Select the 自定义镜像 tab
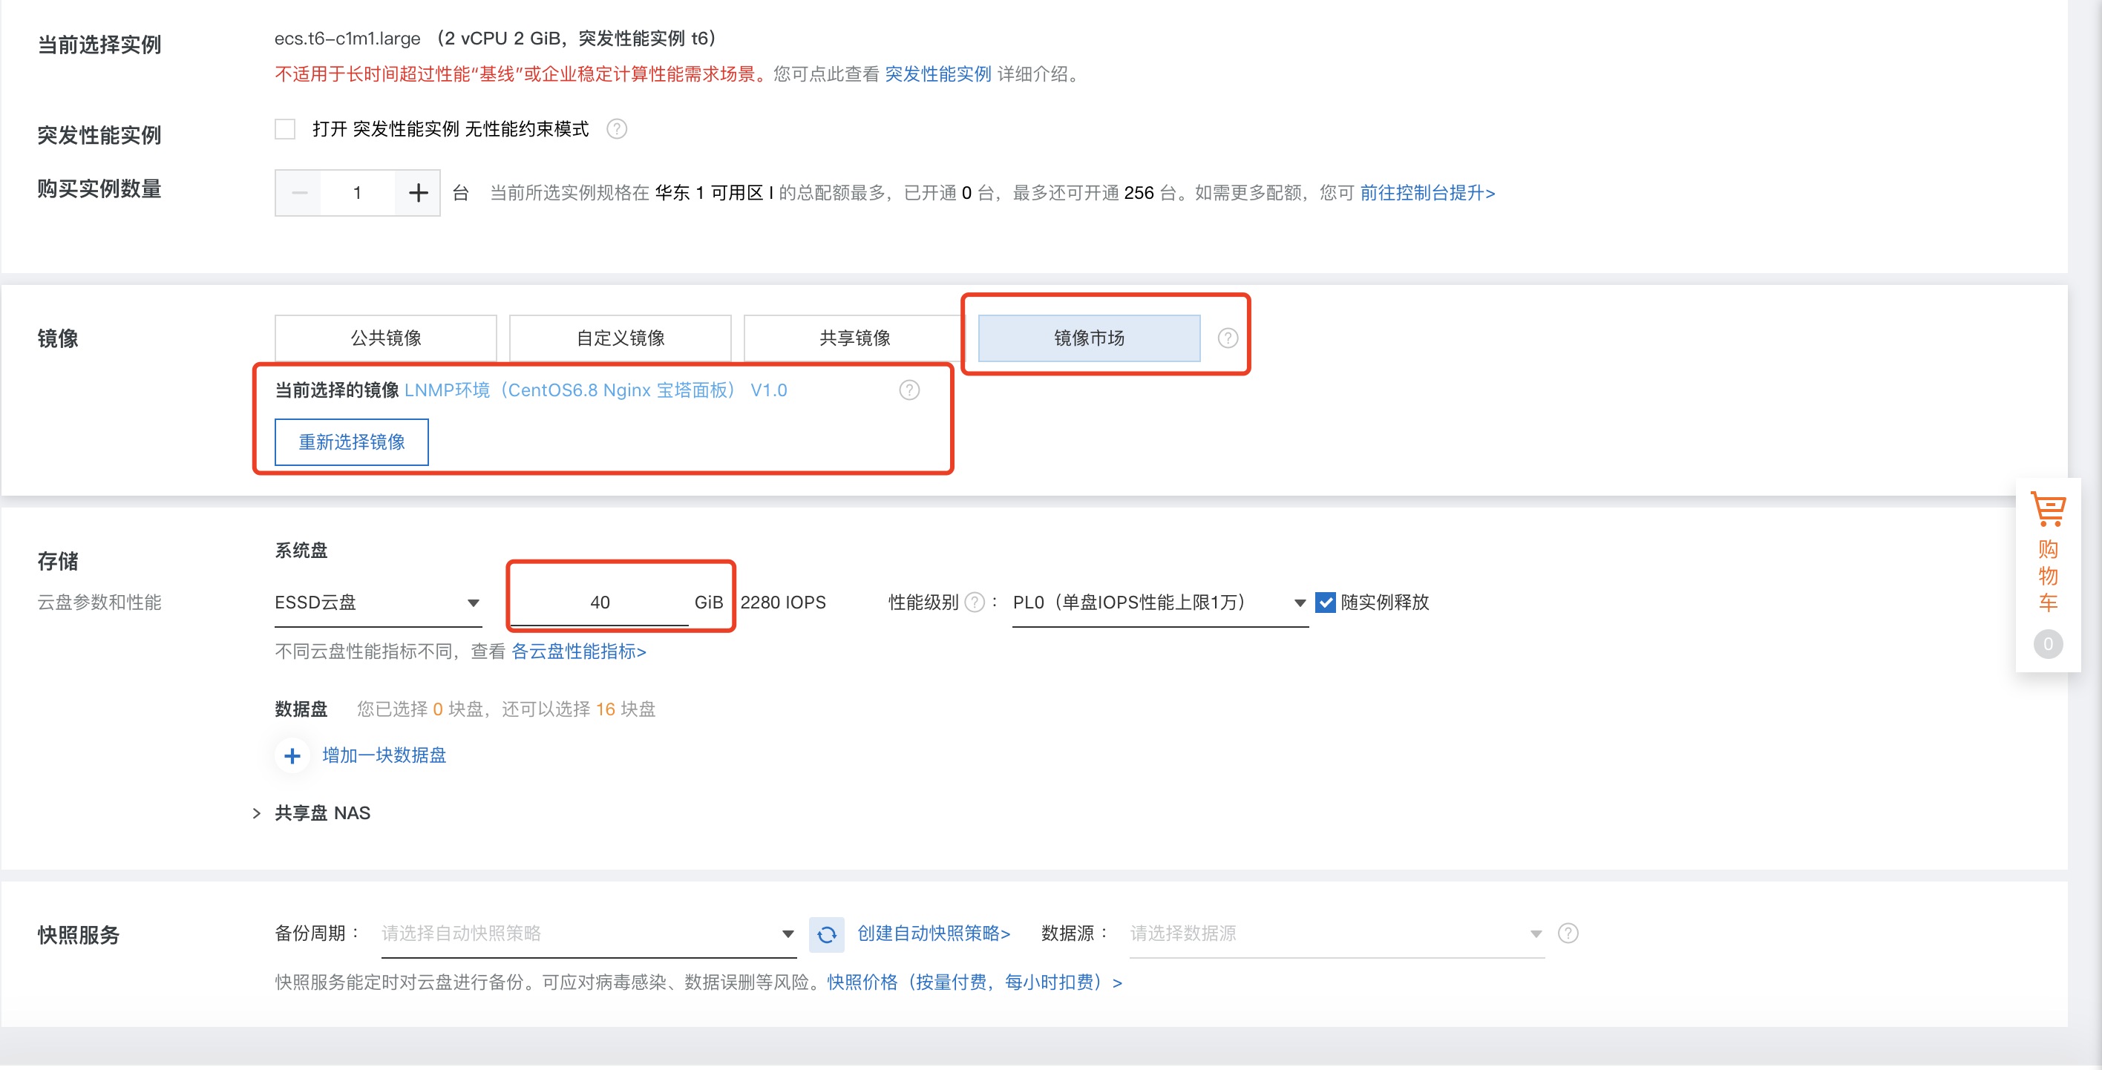The width and height of the screenshot is (2102, 1070). point(621,338)
